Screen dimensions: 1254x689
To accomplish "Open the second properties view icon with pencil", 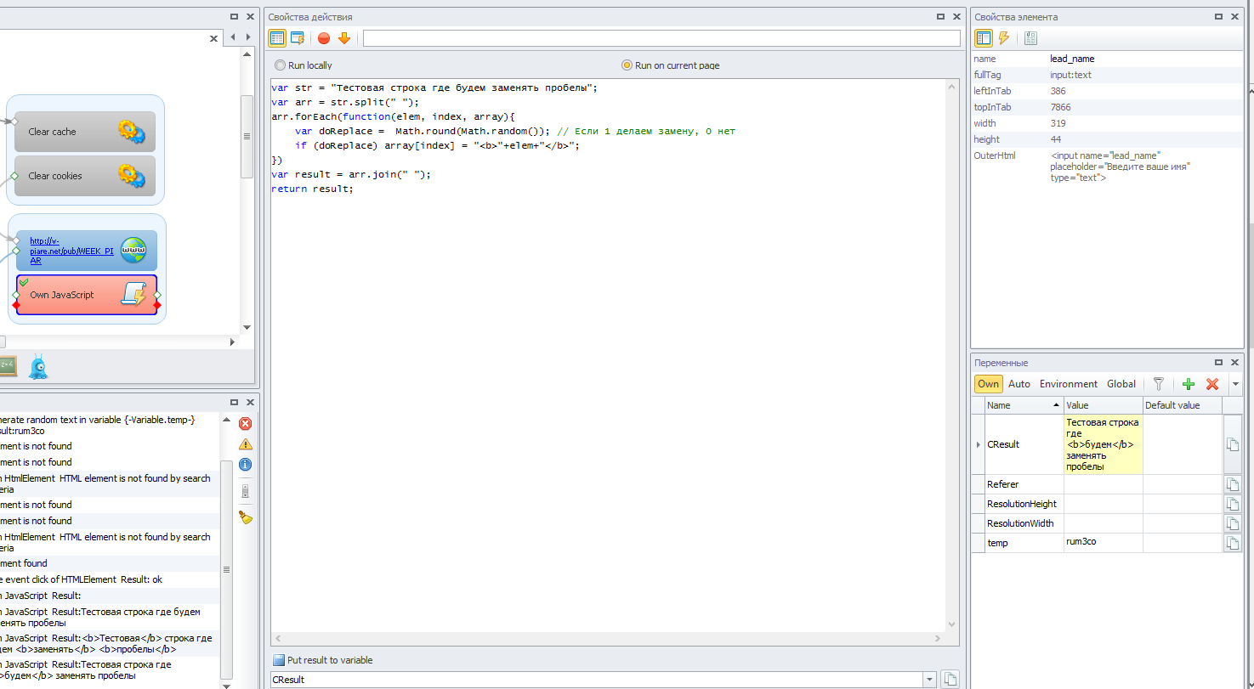I will [298, 37].
